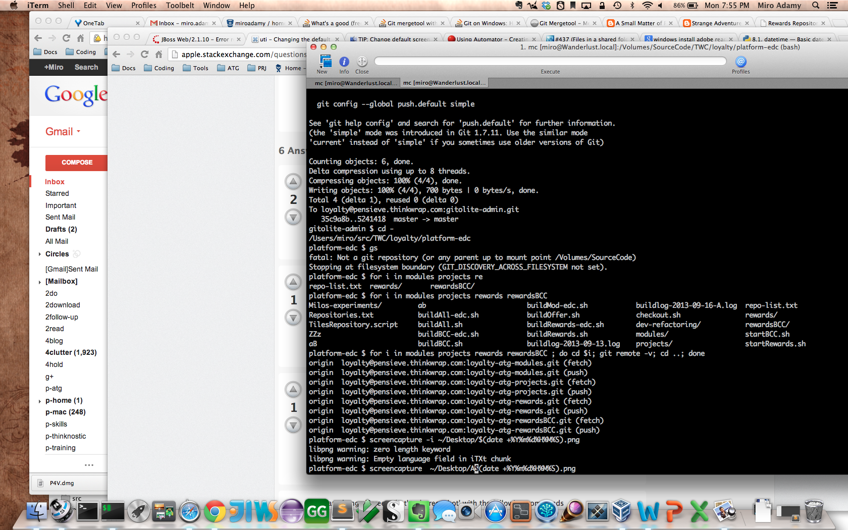Open the ATG bookmarks folder
This screenshot has height=530, width=848.
pos(228,68)
